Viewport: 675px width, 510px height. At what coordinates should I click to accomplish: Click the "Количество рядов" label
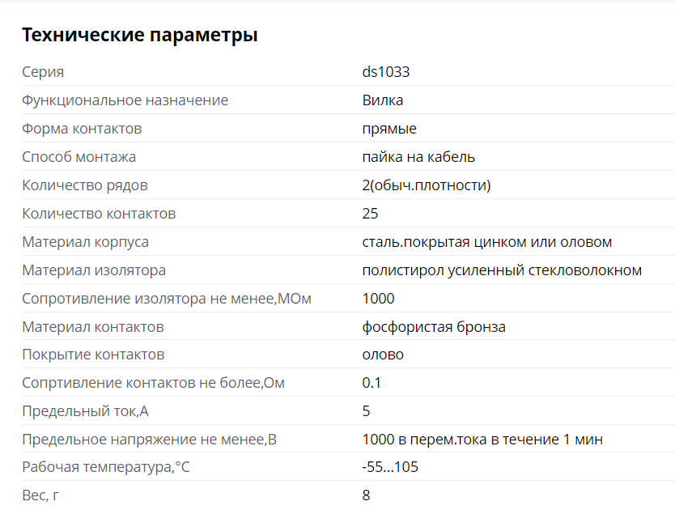coord(85,185)
